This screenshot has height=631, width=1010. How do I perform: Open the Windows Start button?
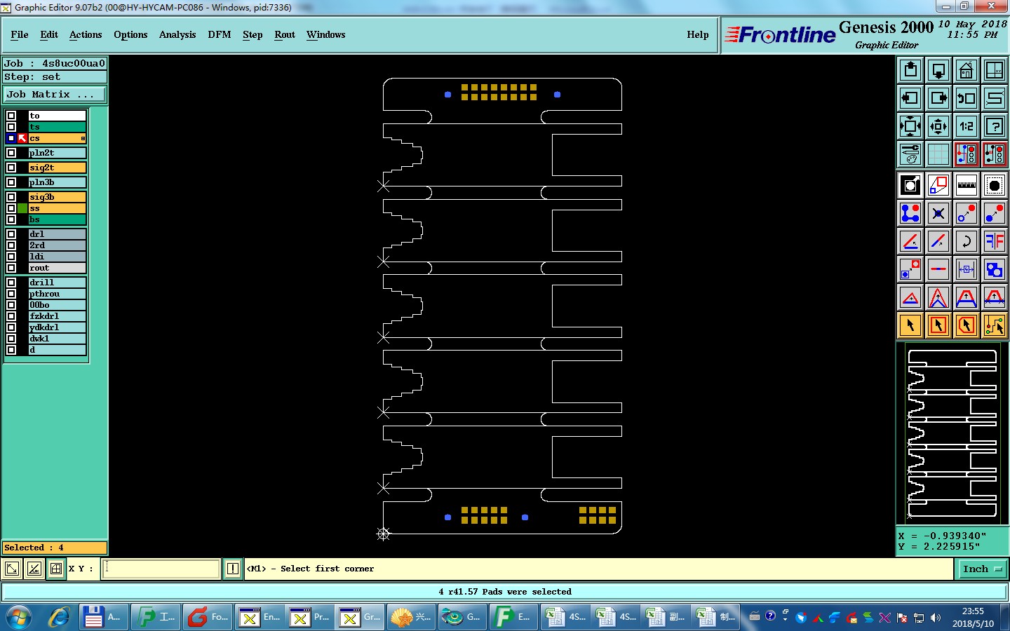point(19,617)
